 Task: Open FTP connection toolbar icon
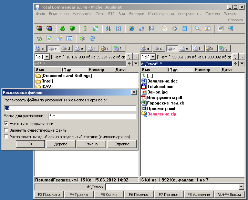click(152, 29)
